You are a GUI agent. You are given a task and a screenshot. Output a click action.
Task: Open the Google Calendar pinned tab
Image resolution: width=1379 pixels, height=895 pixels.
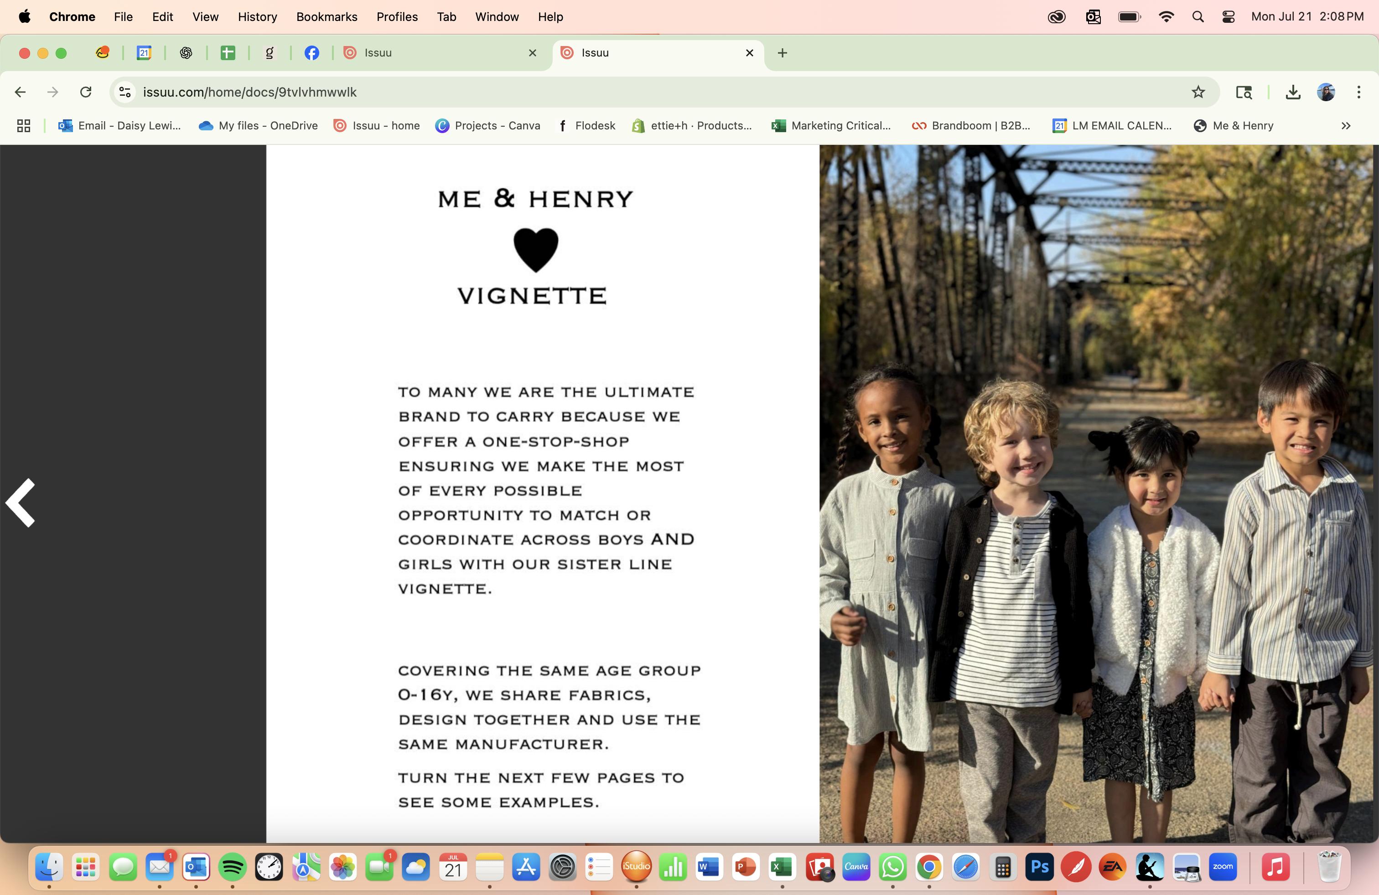click(144, 53)
